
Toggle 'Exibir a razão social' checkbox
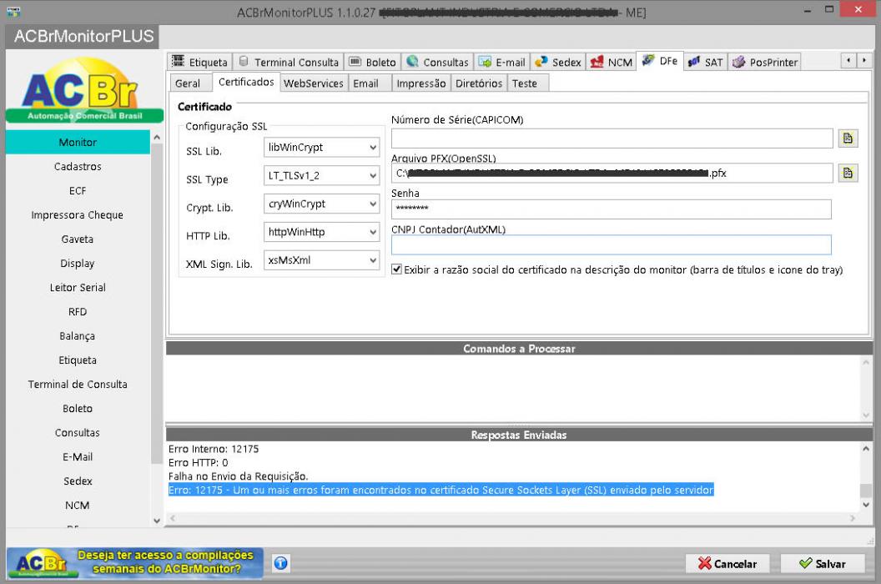(x=396, y=269)
